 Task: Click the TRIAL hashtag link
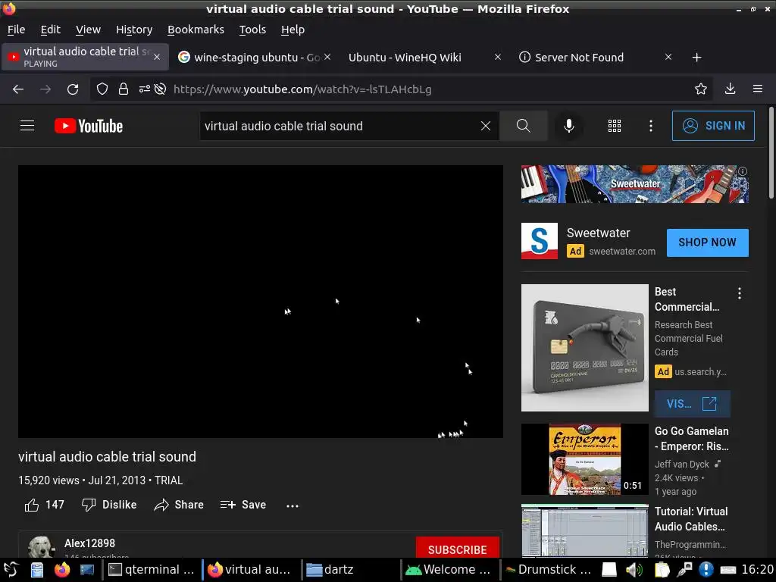click(169, 480)
